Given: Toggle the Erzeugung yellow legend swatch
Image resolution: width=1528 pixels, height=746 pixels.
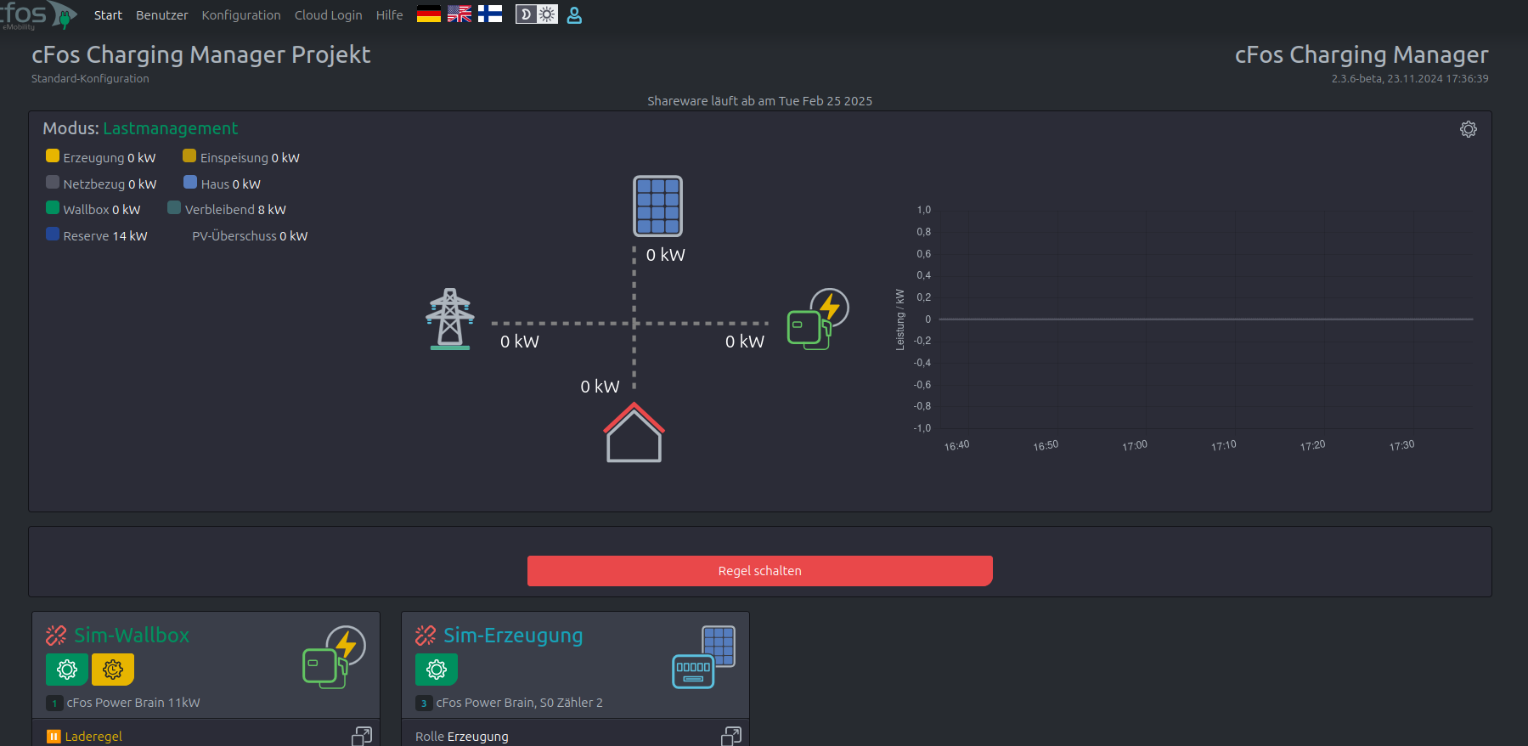Looking at the screenshot, I should click(53, 156).
